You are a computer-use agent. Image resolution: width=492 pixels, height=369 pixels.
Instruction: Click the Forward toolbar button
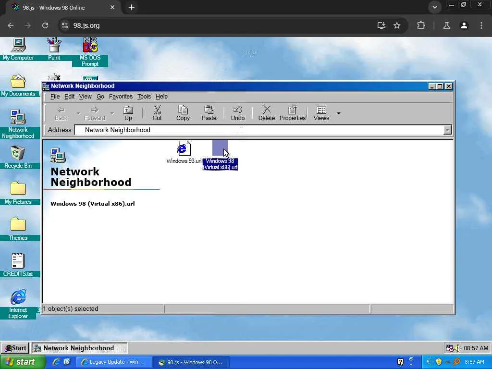click(x=95, y=113)
